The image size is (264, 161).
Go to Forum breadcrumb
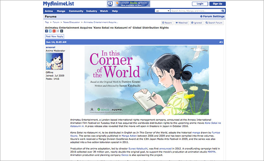pyautogui.click(x=56, y=22)
